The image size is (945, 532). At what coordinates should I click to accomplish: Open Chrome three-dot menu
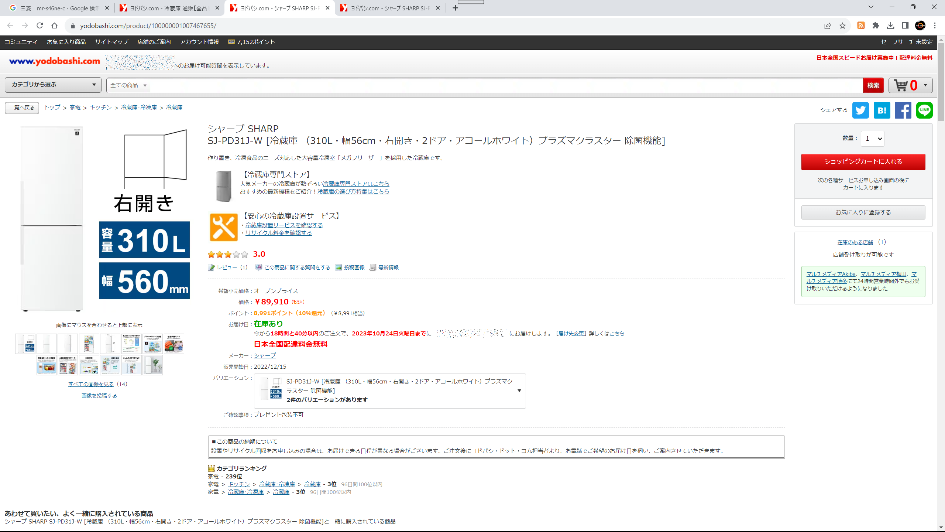pyautogui.click(x=935, y=25)
